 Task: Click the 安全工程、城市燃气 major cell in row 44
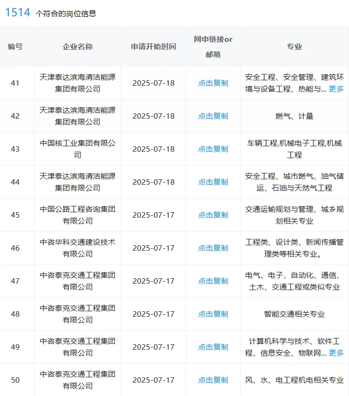[294, 182]
